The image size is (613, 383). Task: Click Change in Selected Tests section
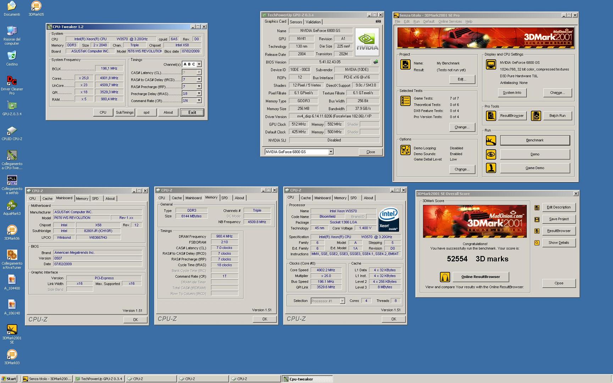(x=462, y=127)
